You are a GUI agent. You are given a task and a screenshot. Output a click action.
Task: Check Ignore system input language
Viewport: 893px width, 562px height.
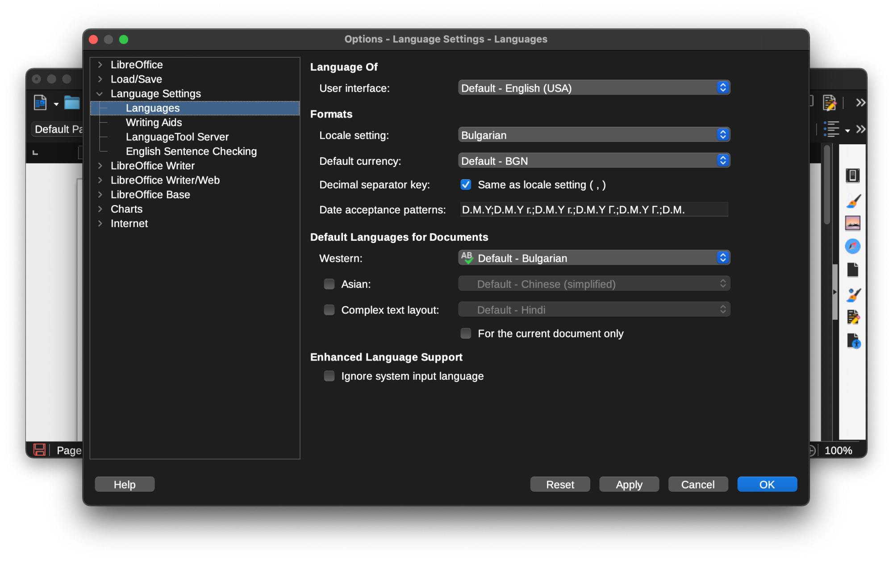(x=329, y=376)
